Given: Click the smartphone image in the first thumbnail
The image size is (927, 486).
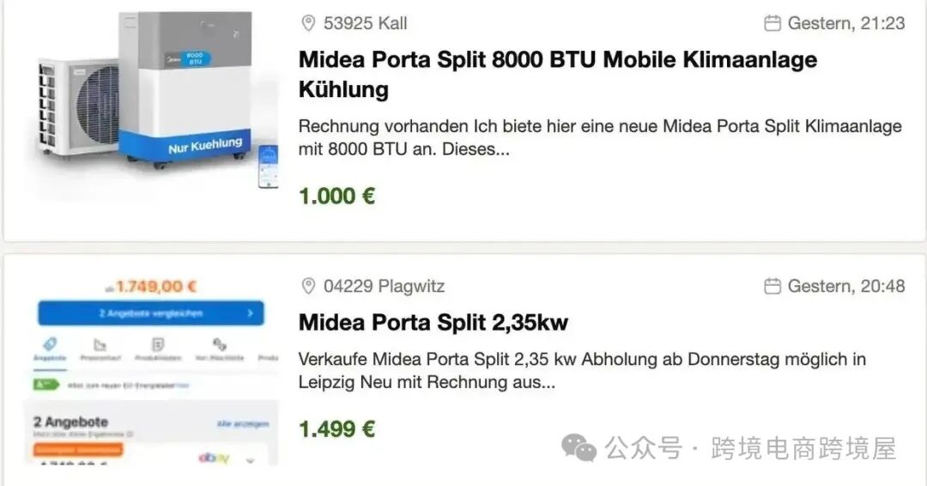Looking at the screenshot, I should tap(268, 167).
